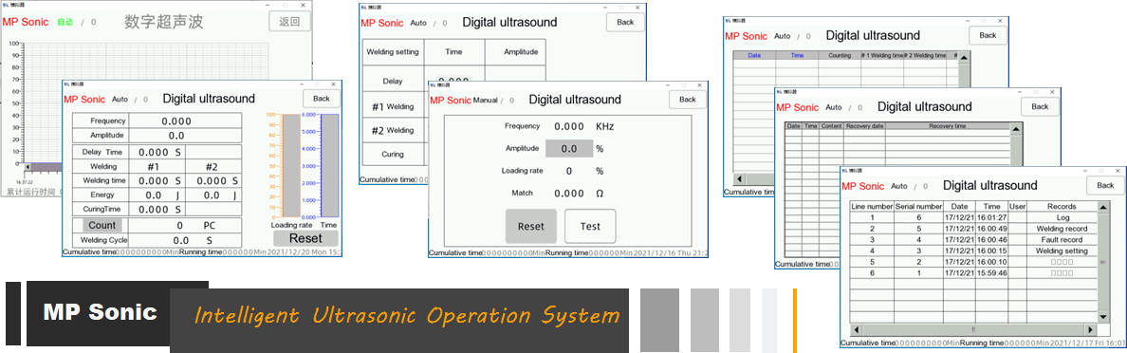This screenshot has width=1127, height=353.
Task: Click the 返回 button in the Chinese chart window
Action: [289, 22]
